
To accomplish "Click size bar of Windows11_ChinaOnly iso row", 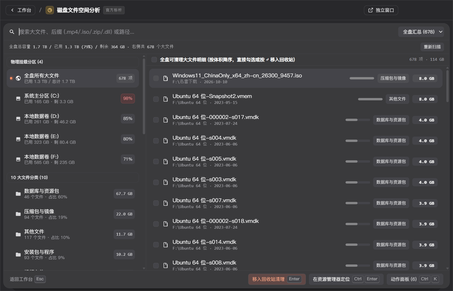I will (x=362, y=78).
